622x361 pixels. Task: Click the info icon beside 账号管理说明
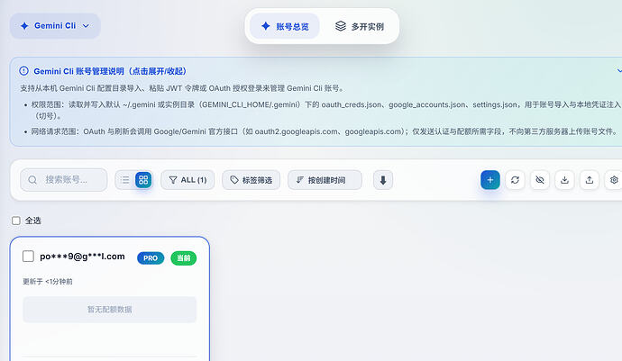[23, 71]
